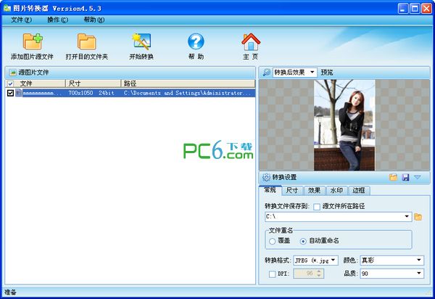
Task: Click the 700x1050 size cell
Action: pyautogui.click(x=80, y=93)
